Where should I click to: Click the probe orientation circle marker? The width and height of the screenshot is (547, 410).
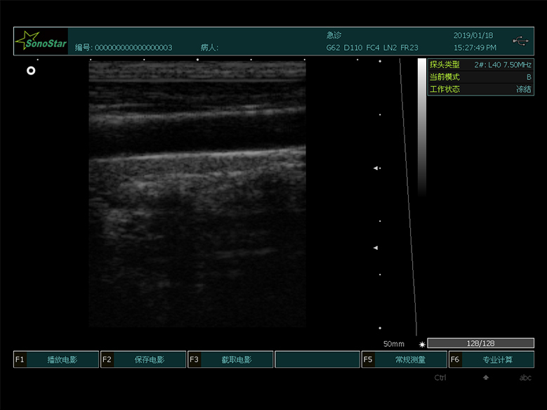[31, 71]
